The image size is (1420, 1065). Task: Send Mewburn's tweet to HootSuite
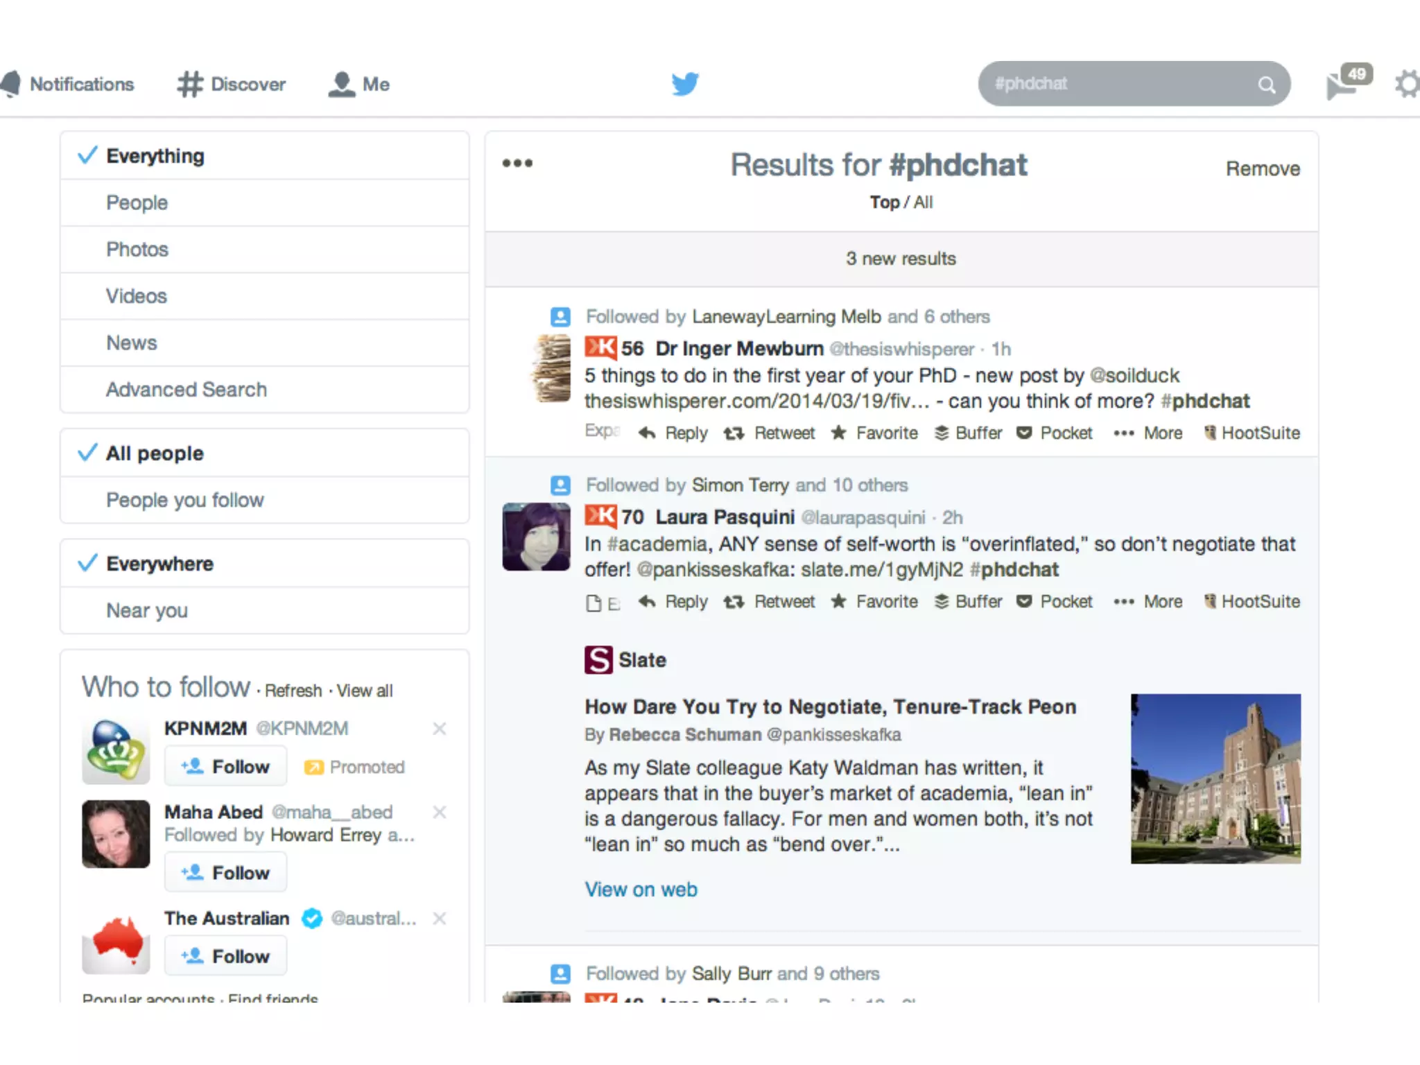tap(1252, 433)
